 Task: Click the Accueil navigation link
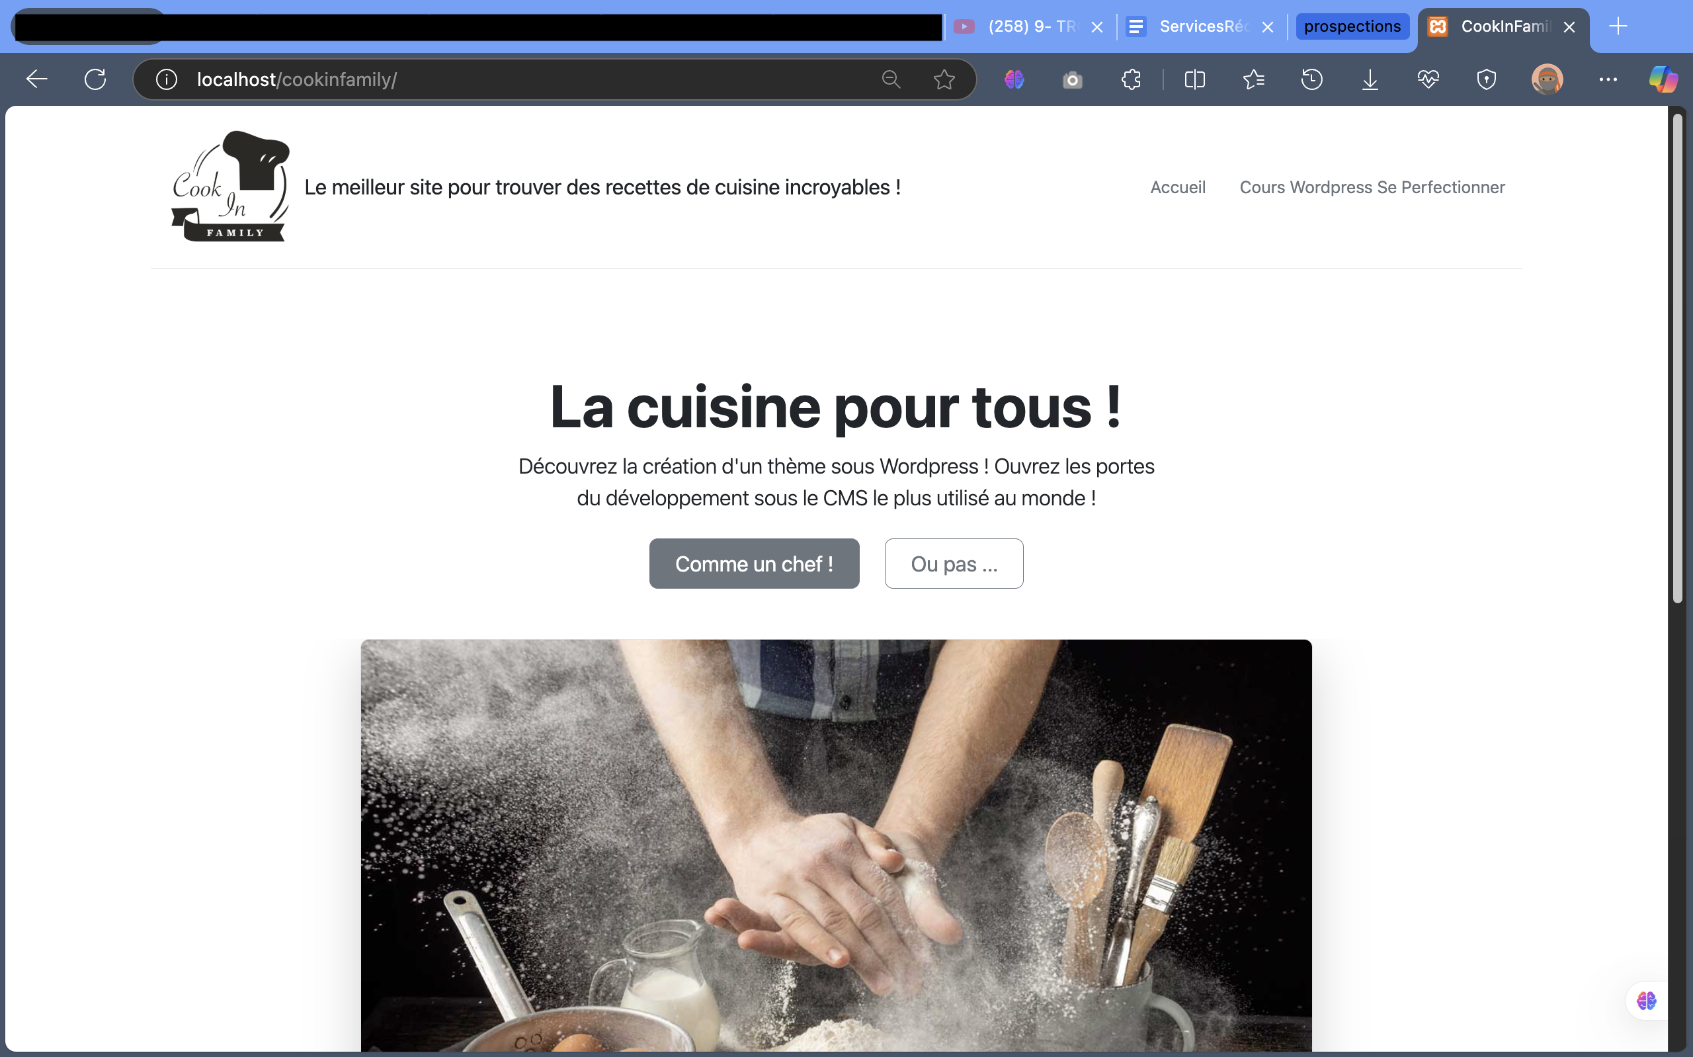coord(1177,187)
